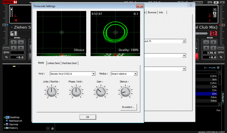
Task: Click right deck pitch down arrow button
Action: tap(213, 48)
